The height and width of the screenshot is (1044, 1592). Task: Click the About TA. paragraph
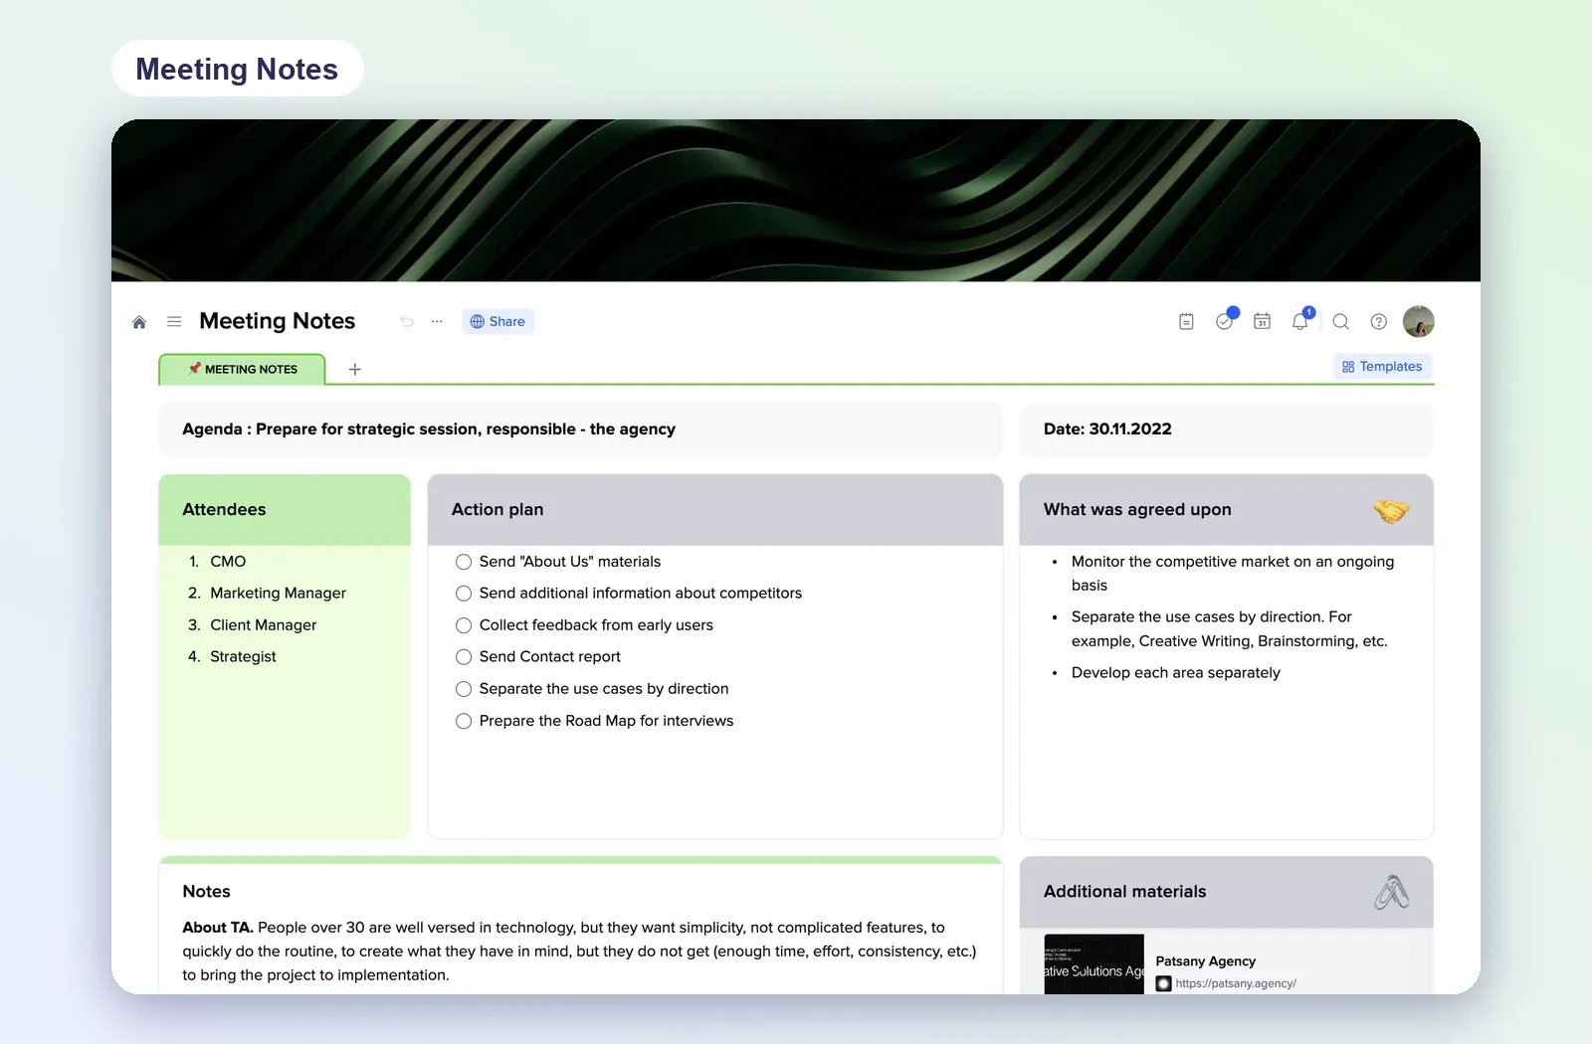tap(579, 952)
